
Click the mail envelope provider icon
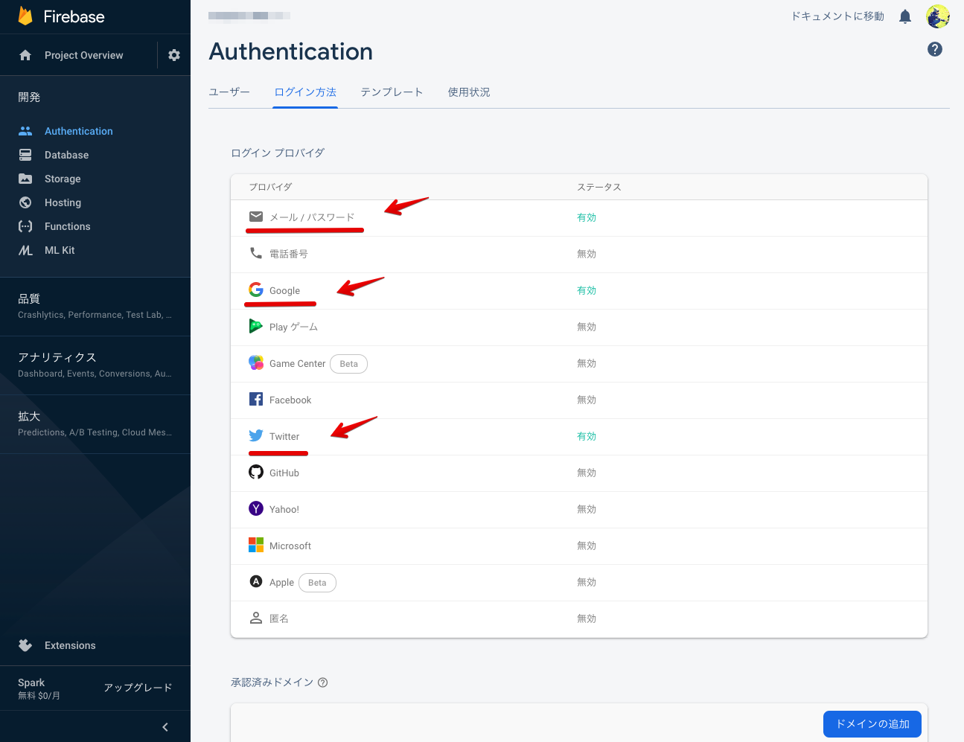pyautogui.click(x=256, y=217)
